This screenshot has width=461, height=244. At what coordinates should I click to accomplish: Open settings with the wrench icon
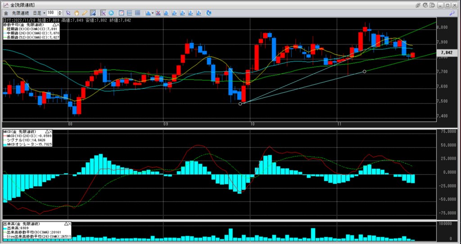pos(452,13)
